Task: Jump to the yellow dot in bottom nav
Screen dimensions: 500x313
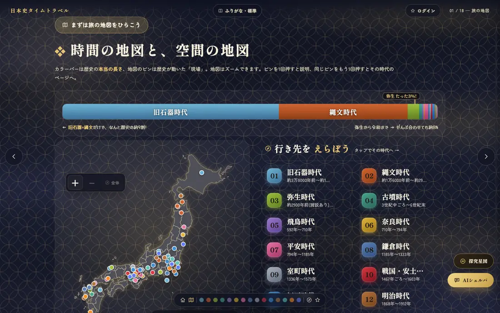Action: (x=236, y=300)
